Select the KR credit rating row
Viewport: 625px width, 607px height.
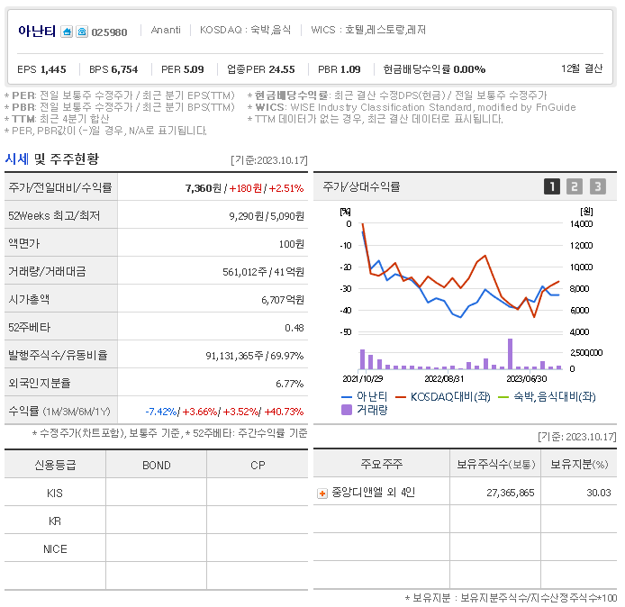pos(157,521)
